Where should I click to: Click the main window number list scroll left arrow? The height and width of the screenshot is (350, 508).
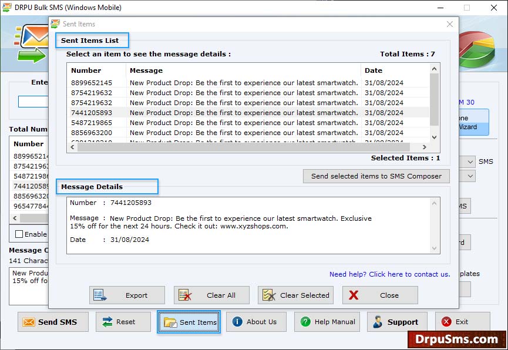(15, 218)
